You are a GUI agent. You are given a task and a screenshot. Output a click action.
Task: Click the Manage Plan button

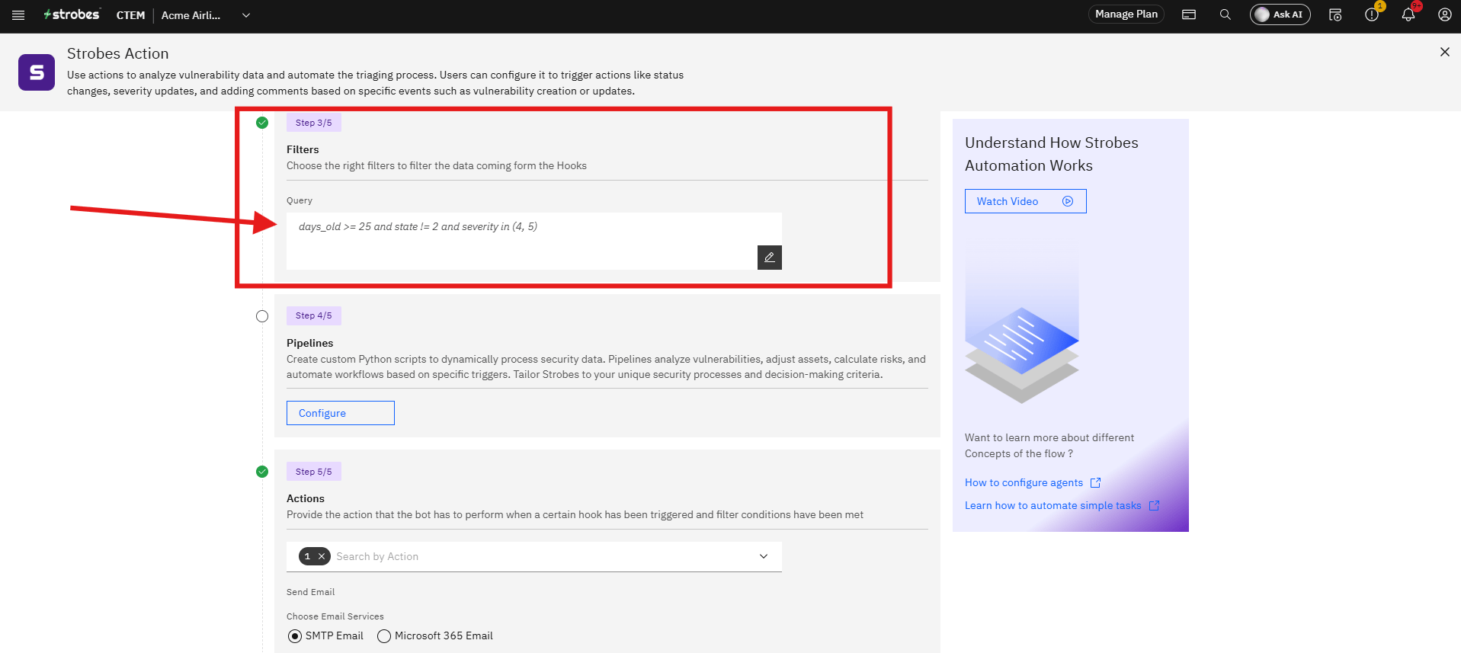(1126, 14)
